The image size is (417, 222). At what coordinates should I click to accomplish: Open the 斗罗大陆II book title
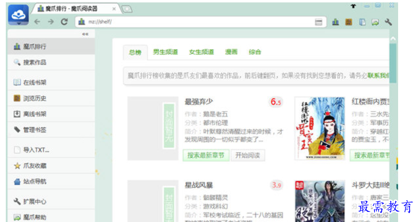(x=371, y=185)
